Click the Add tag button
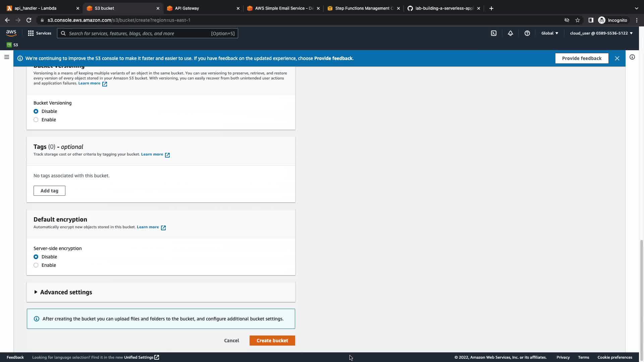The height and width of the screenshot is (362, 644). [x=49, y=191]
